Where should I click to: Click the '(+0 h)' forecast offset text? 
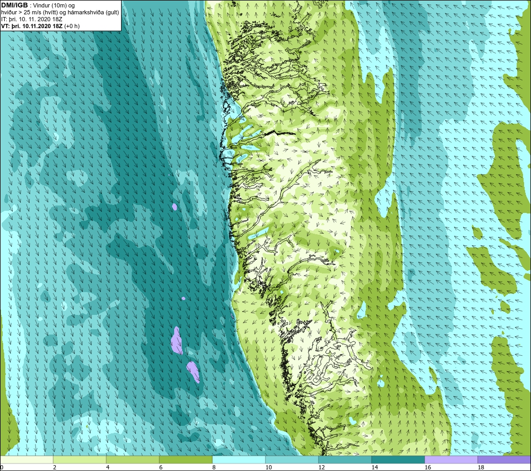coord(72,26)
